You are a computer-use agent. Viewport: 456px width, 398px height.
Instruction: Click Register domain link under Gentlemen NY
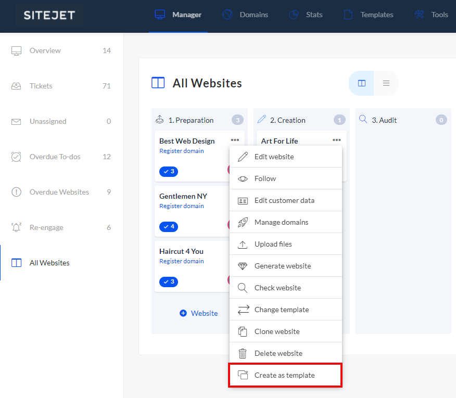click(x=182, y=206)
